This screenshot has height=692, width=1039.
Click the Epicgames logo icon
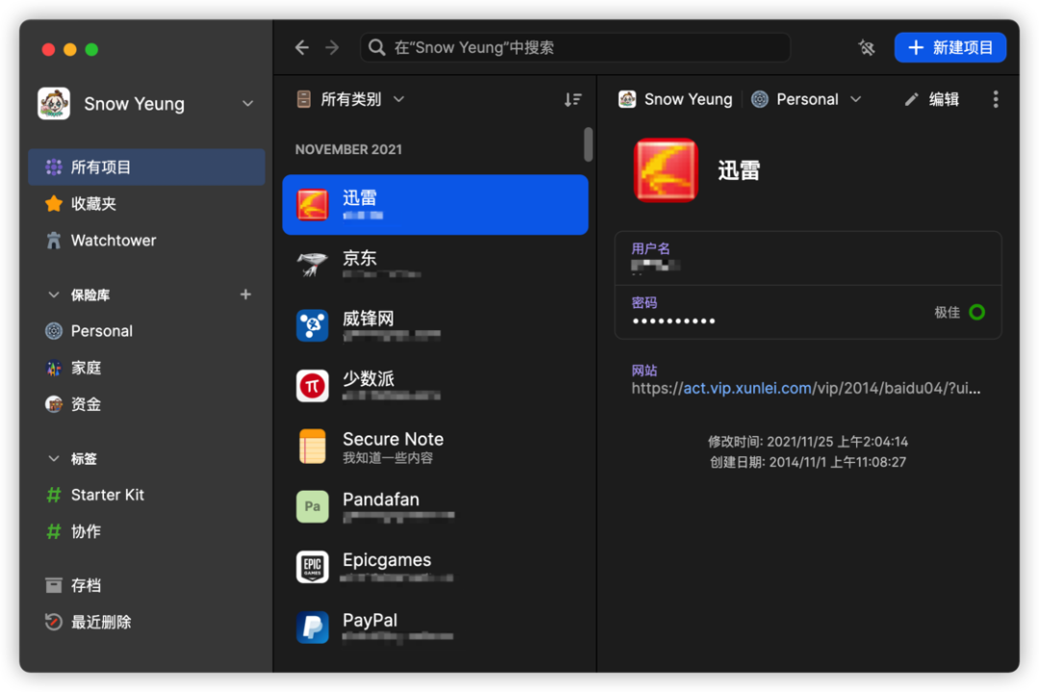(x=312, y=567)
